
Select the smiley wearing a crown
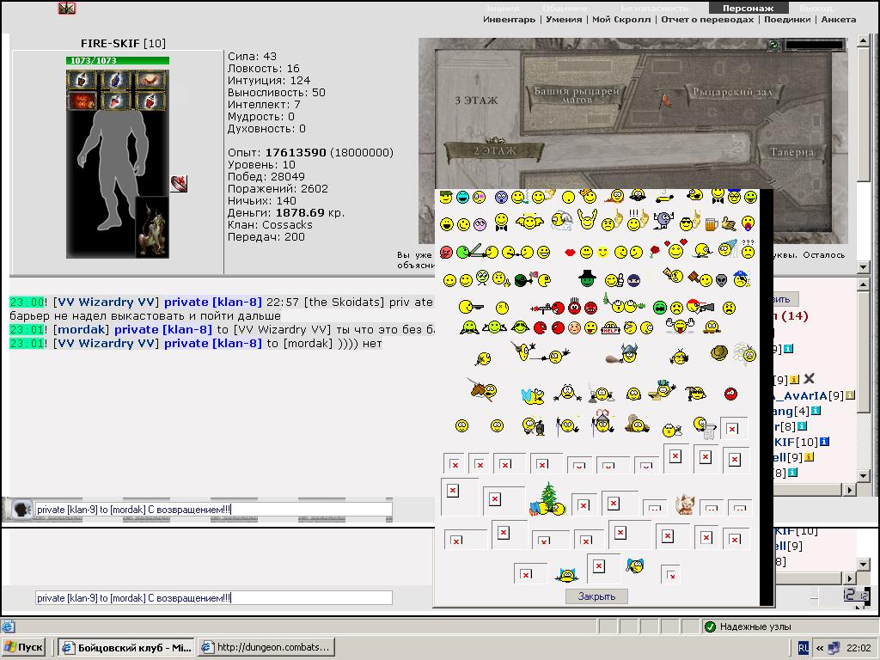(x=588, y=196)
